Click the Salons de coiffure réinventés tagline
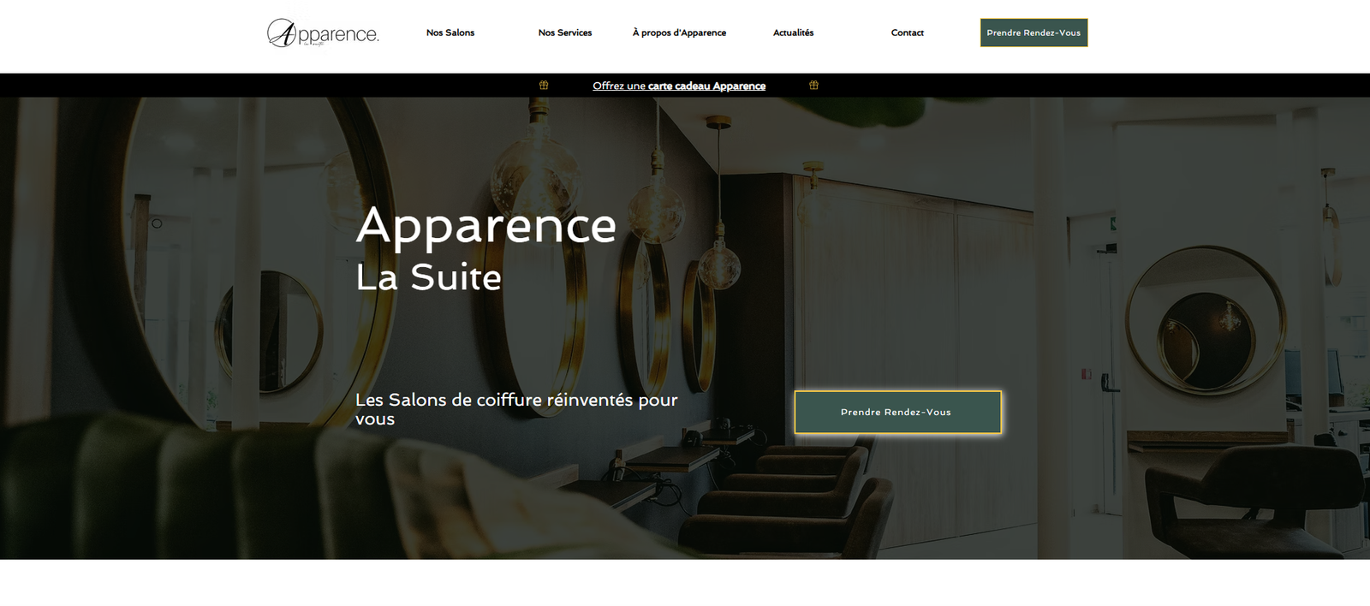 click(x=516, y=409)
